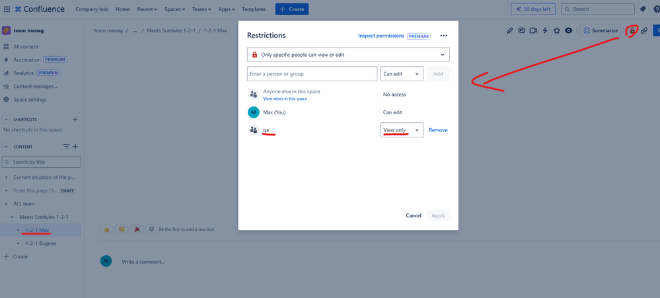
Task: Open the dialog's three-dot more menu
Action: (x=444, y=36)
